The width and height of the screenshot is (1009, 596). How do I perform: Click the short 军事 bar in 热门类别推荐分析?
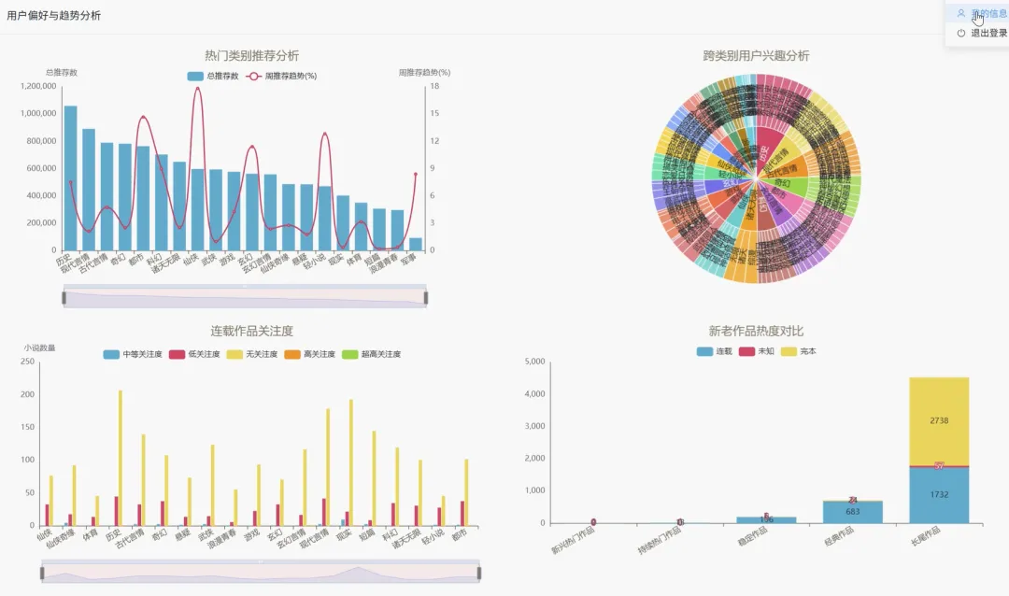416,245
